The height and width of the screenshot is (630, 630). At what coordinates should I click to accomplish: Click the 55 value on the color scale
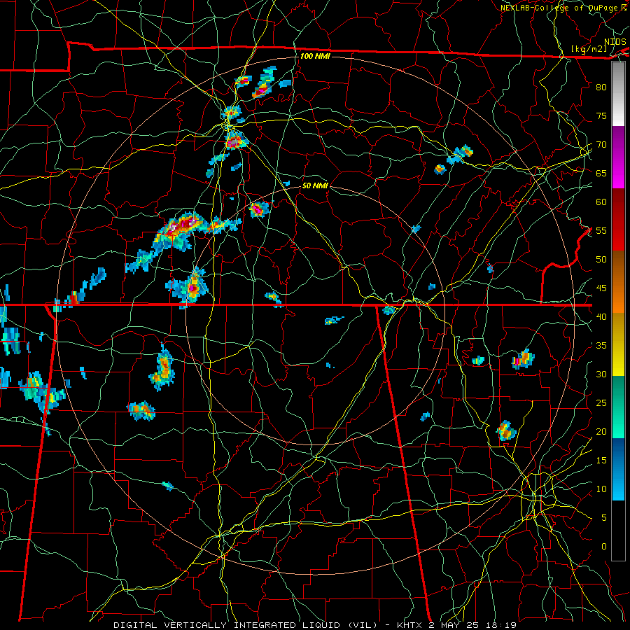(x=601, y=230)
